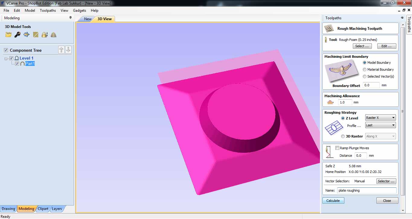
Task: Select Level 1 in the component tree
Action: tap(27, 58)
